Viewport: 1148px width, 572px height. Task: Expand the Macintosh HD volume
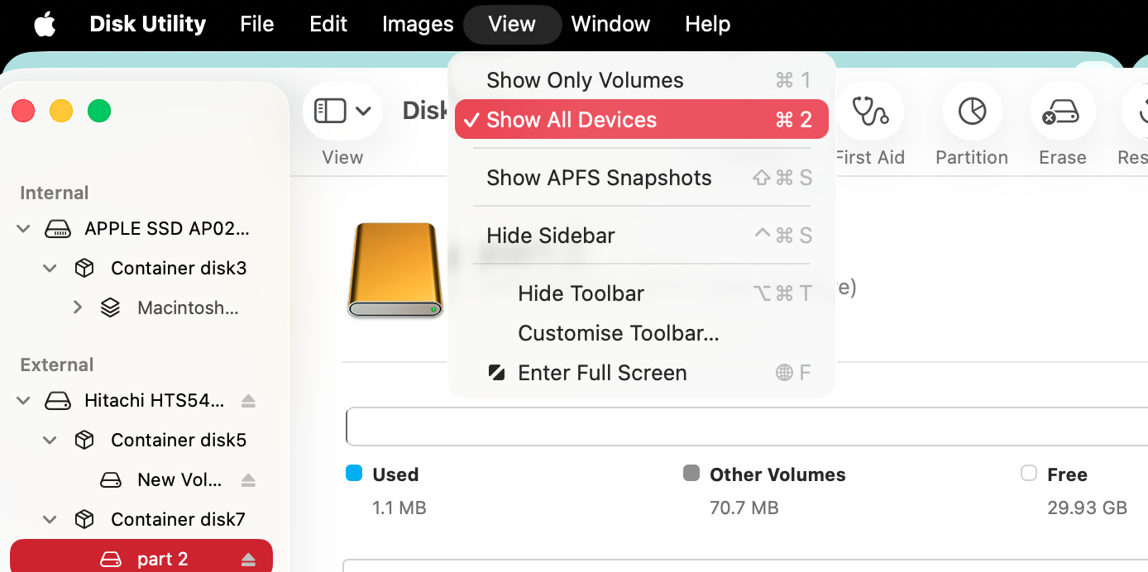coord(77,307)
